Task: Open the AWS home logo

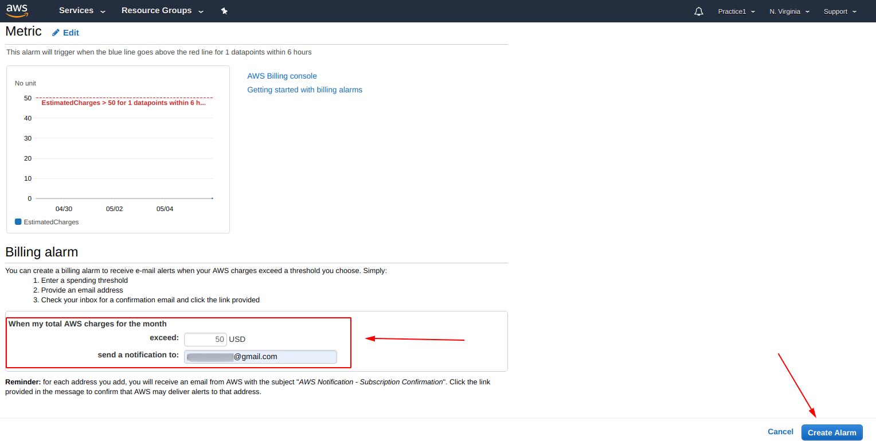Action: [17, 10]
